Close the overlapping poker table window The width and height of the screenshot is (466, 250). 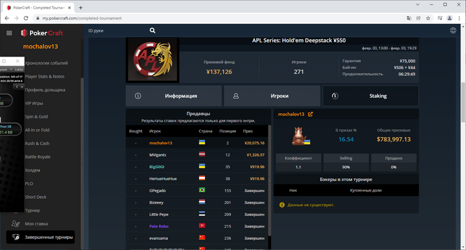coord(17,61)
